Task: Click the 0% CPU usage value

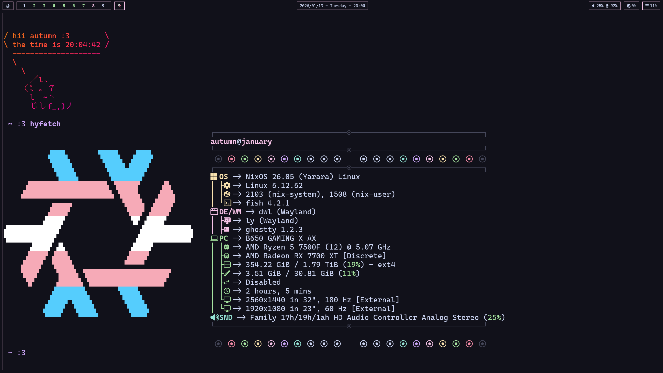Action: click(634, 6)
